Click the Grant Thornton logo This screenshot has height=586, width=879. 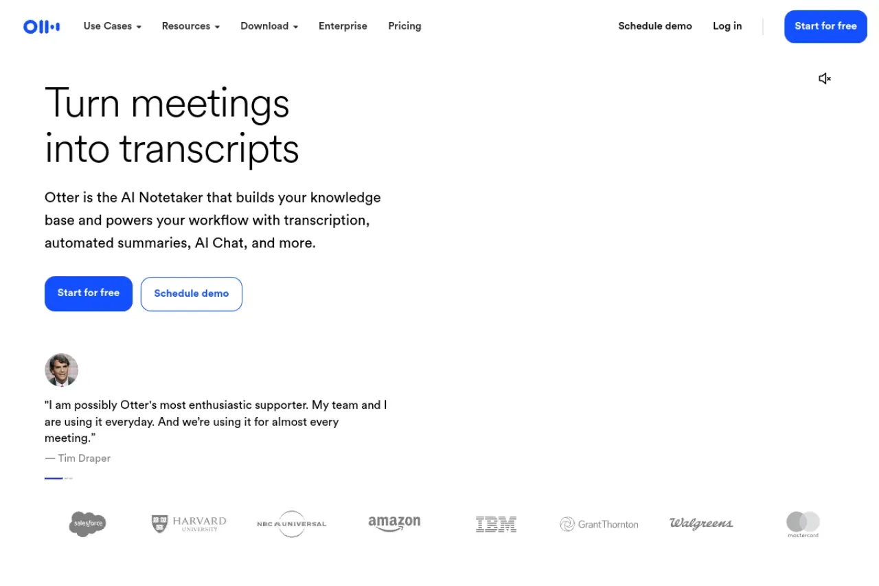pos(599,524)
